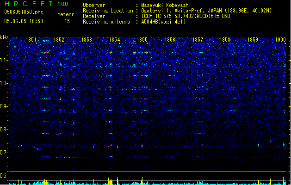Click the 1859 time marker
The height and width of the screenshot is (185, 291).
pos(253,40)
